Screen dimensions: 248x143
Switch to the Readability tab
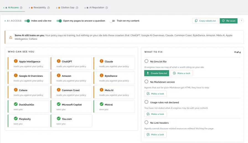tap(40, 7)
